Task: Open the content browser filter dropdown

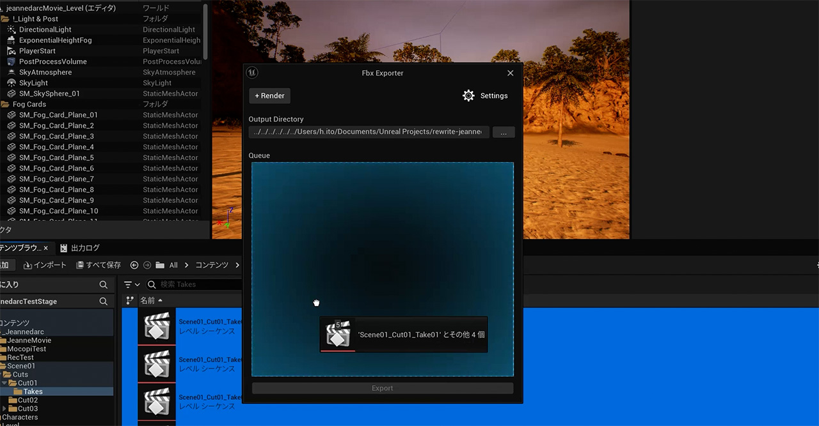Action: 132,284
